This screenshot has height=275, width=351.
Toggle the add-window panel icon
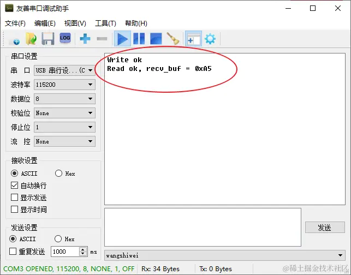click(x=193, y=39)
